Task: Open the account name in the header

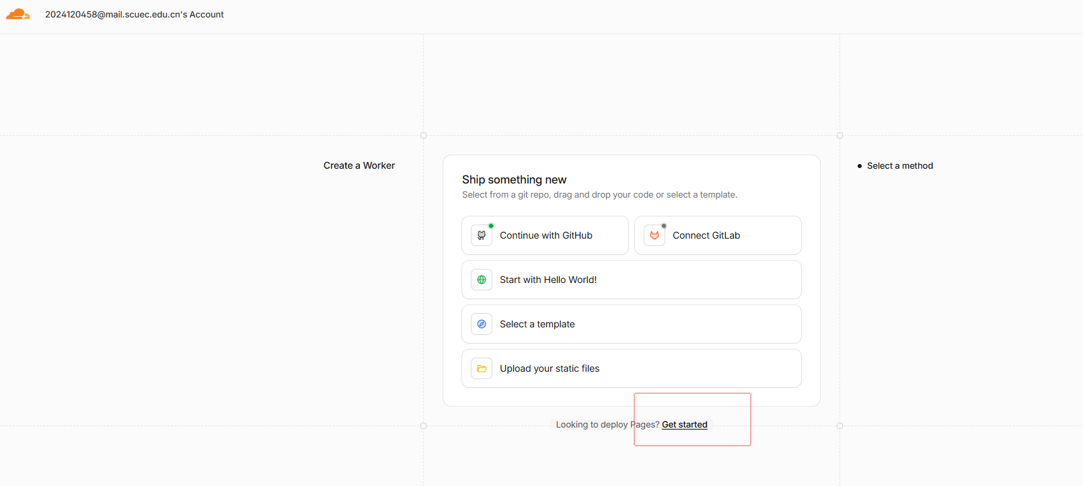Action: coord(135,14)
